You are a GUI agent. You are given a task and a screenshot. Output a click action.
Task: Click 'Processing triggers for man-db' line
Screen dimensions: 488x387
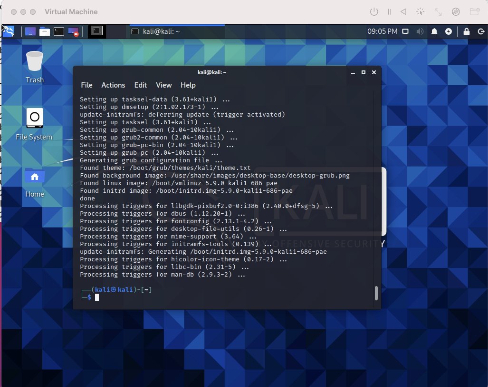[163, 275]
